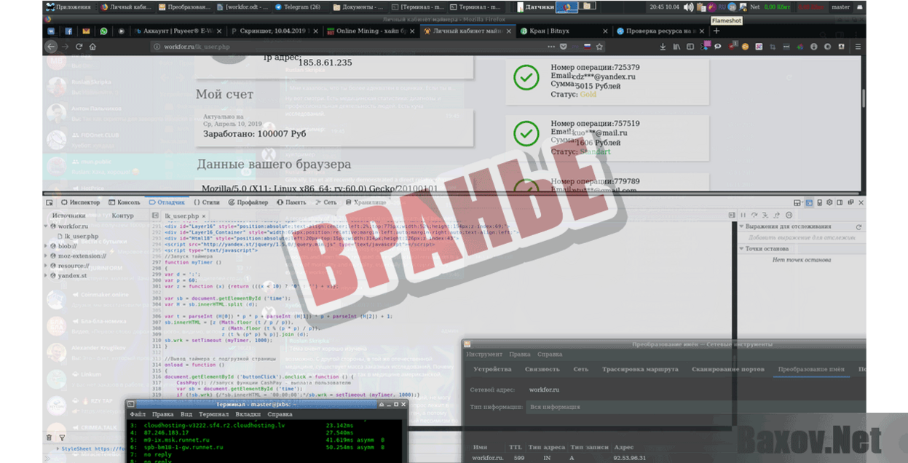Select the Сканирование портов tab in network tools
908x463 pixels.
(x=728, y=370)
